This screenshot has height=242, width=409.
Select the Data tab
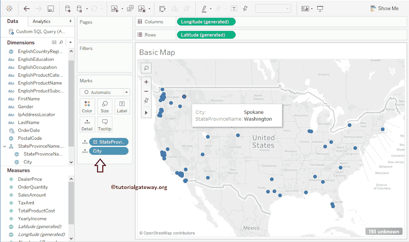[x=13, y=21]
